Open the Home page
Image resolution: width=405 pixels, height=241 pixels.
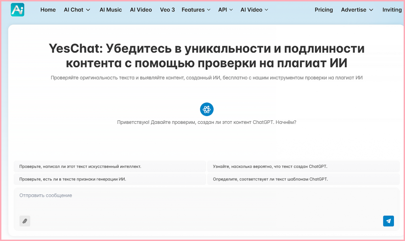tap(48, 10)
